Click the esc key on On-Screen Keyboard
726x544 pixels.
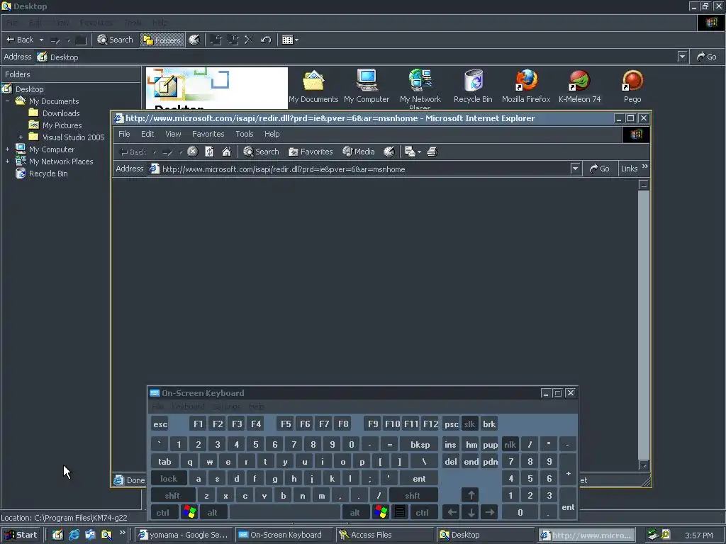[160, 424]
